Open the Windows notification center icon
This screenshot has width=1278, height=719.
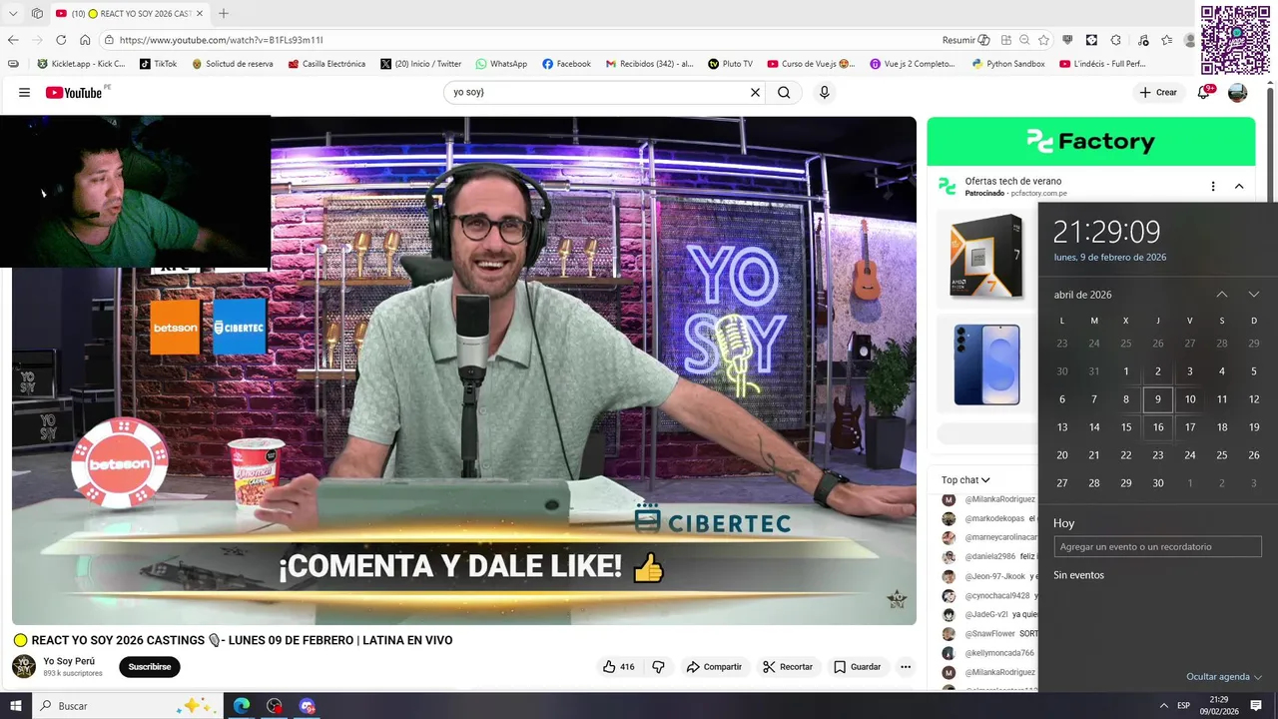1256,705
